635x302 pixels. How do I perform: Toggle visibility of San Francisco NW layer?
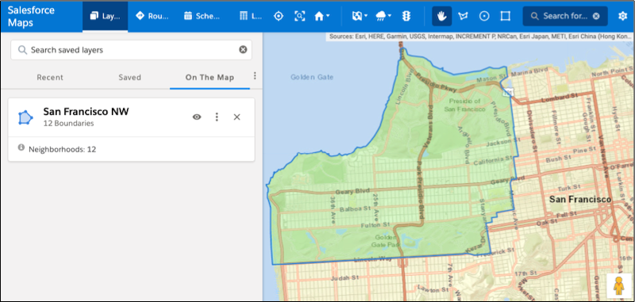pos(197,117)
